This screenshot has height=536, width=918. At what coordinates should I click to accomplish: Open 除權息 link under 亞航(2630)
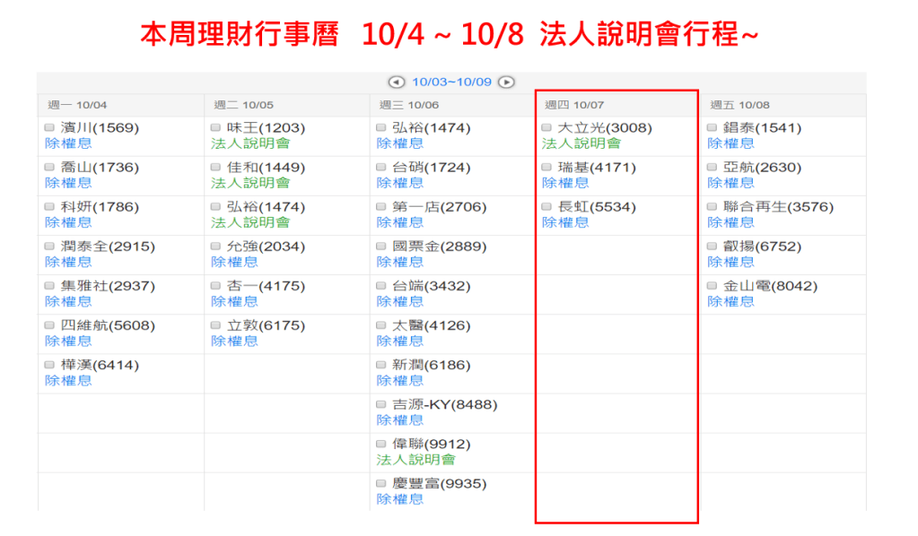[x=730, y=183]
